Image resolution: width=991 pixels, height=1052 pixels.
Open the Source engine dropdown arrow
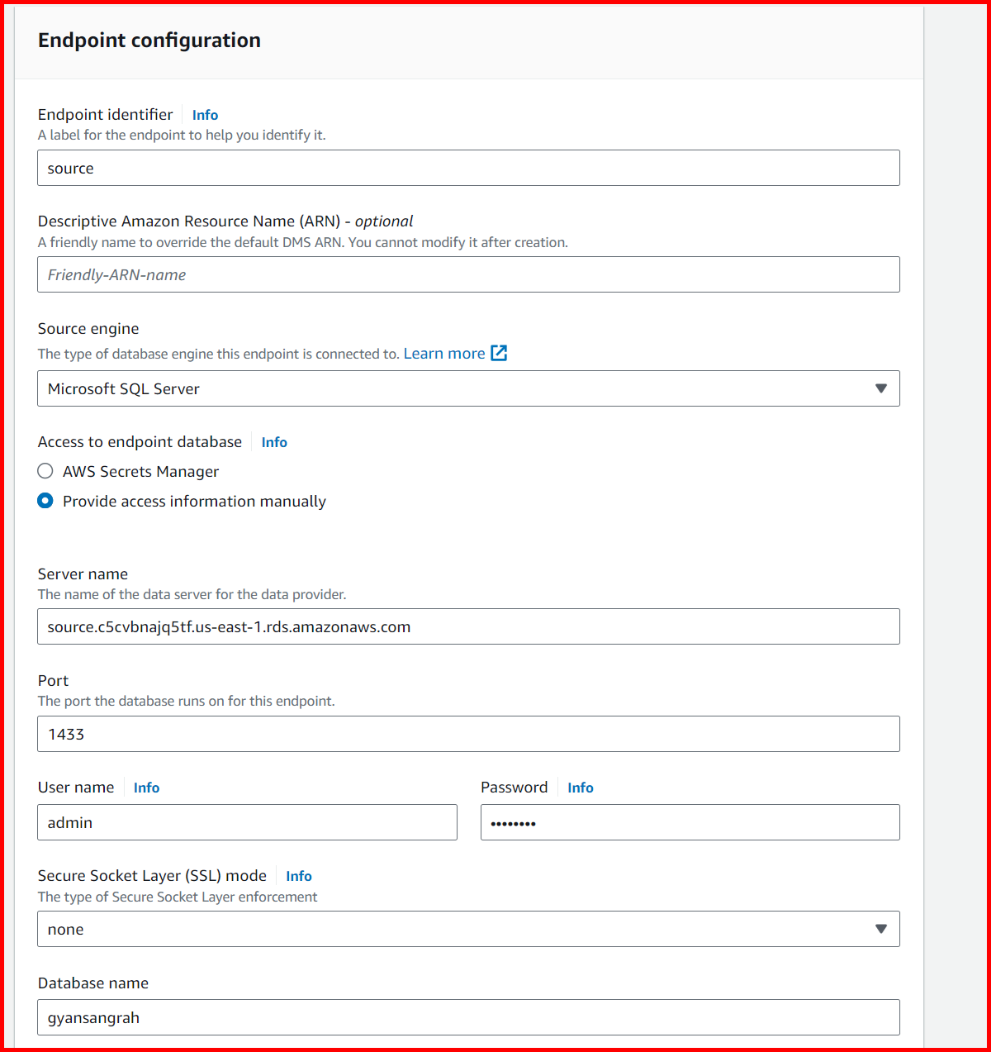point(881,388)
